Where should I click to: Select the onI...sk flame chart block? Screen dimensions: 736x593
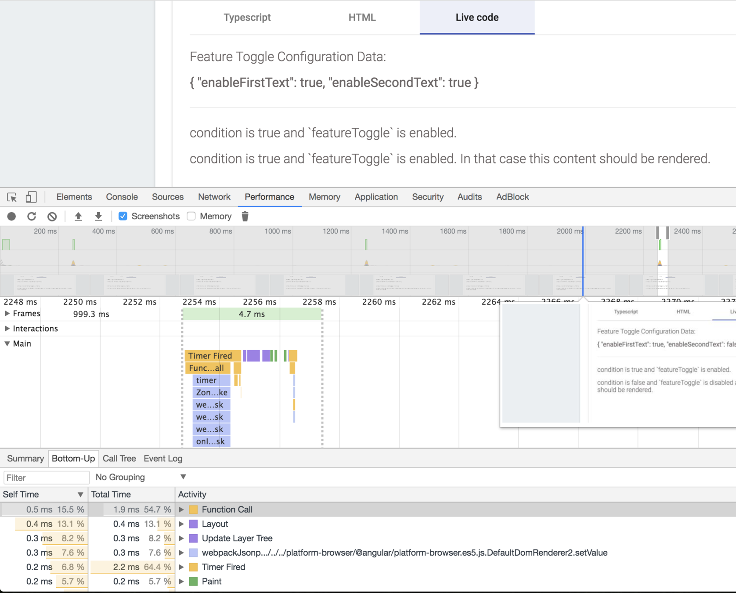click(211, 441)
